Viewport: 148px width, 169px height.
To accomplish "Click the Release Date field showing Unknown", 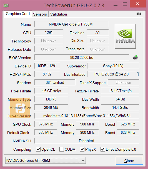I will [49, 49].
